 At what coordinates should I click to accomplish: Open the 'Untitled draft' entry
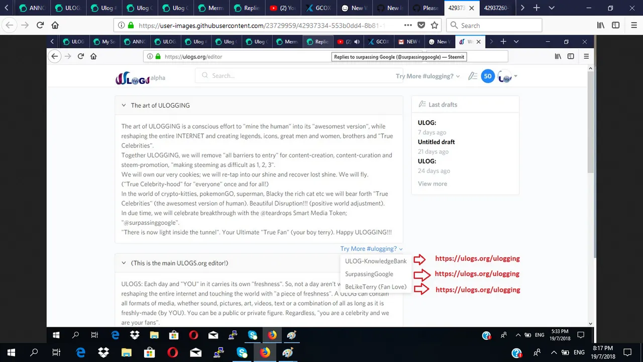(436, 142)
